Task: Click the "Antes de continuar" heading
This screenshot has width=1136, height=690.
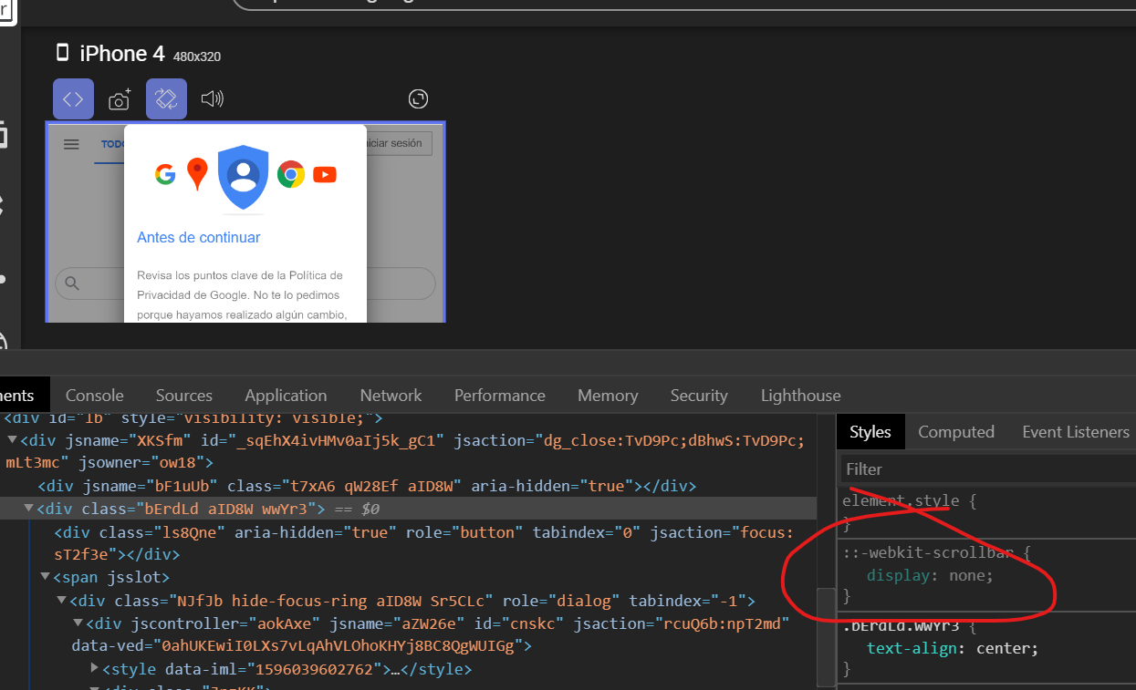Action: click(x=198, y=237)
